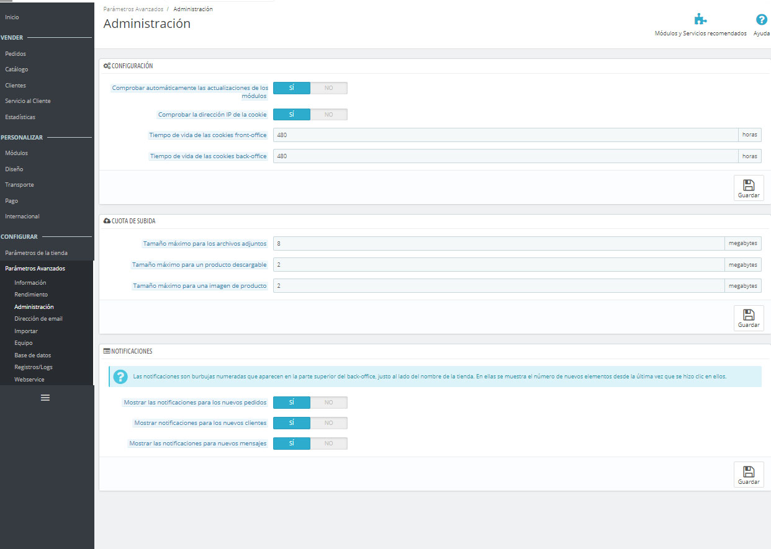The width and height of the screenshot is (771, 549).
Task: Click the Notificaciones header icon
Action: (107, 351)
